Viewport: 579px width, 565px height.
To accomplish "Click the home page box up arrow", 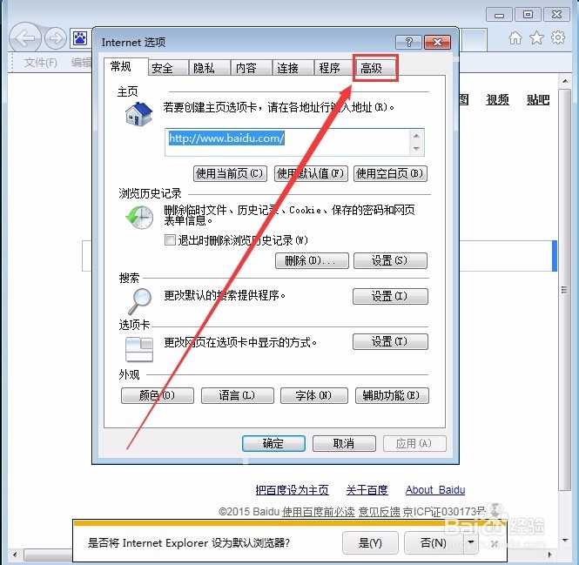I will point(416,136).
